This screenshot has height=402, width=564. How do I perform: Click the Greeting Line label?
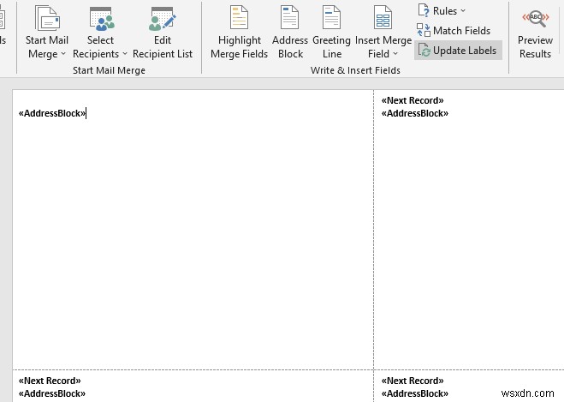click(x=331, y=47)
